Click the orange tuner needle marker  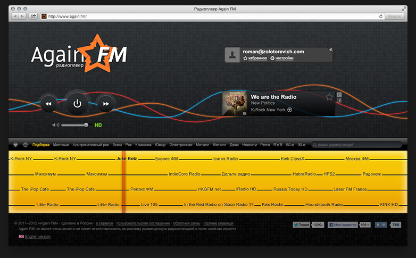pyautogui.click(x=123, y=182)
